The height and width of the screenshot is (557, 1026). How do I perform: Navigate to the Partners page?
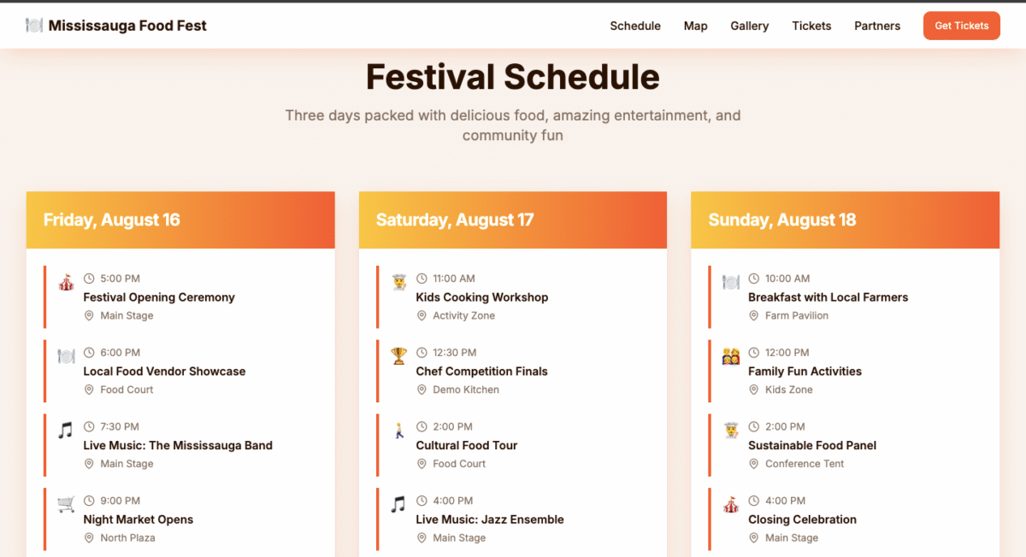pyautogui.click(x=877, y=26)
